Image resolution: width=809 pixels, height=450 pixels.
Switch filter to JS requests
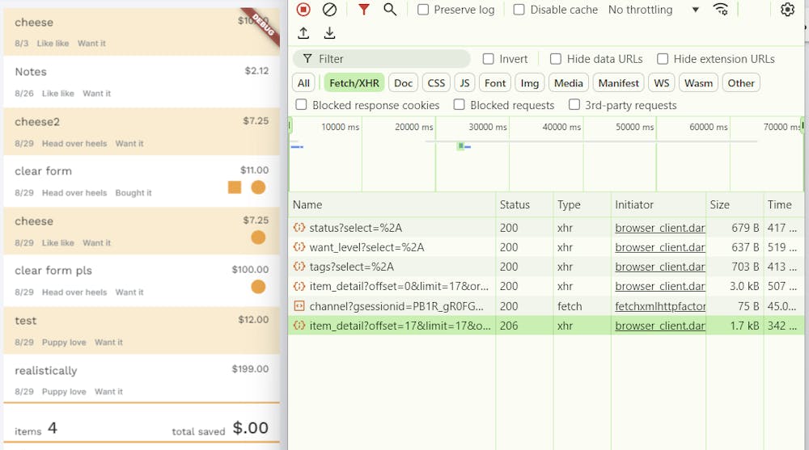click(x=464, y=83)
